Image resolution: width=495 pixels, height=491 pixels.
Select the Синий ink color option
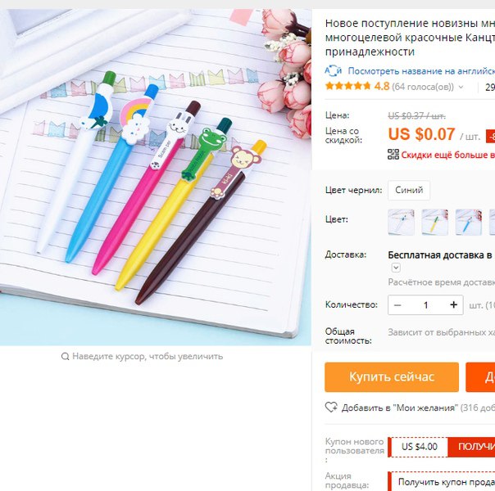pos(409,190)
